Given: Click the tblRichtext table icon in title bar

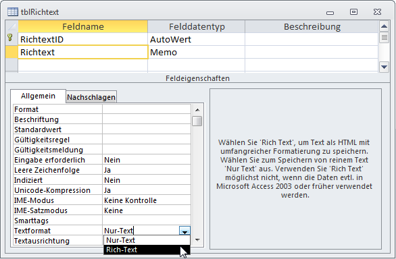Looking at the screenshot, I should coord(13,12).
